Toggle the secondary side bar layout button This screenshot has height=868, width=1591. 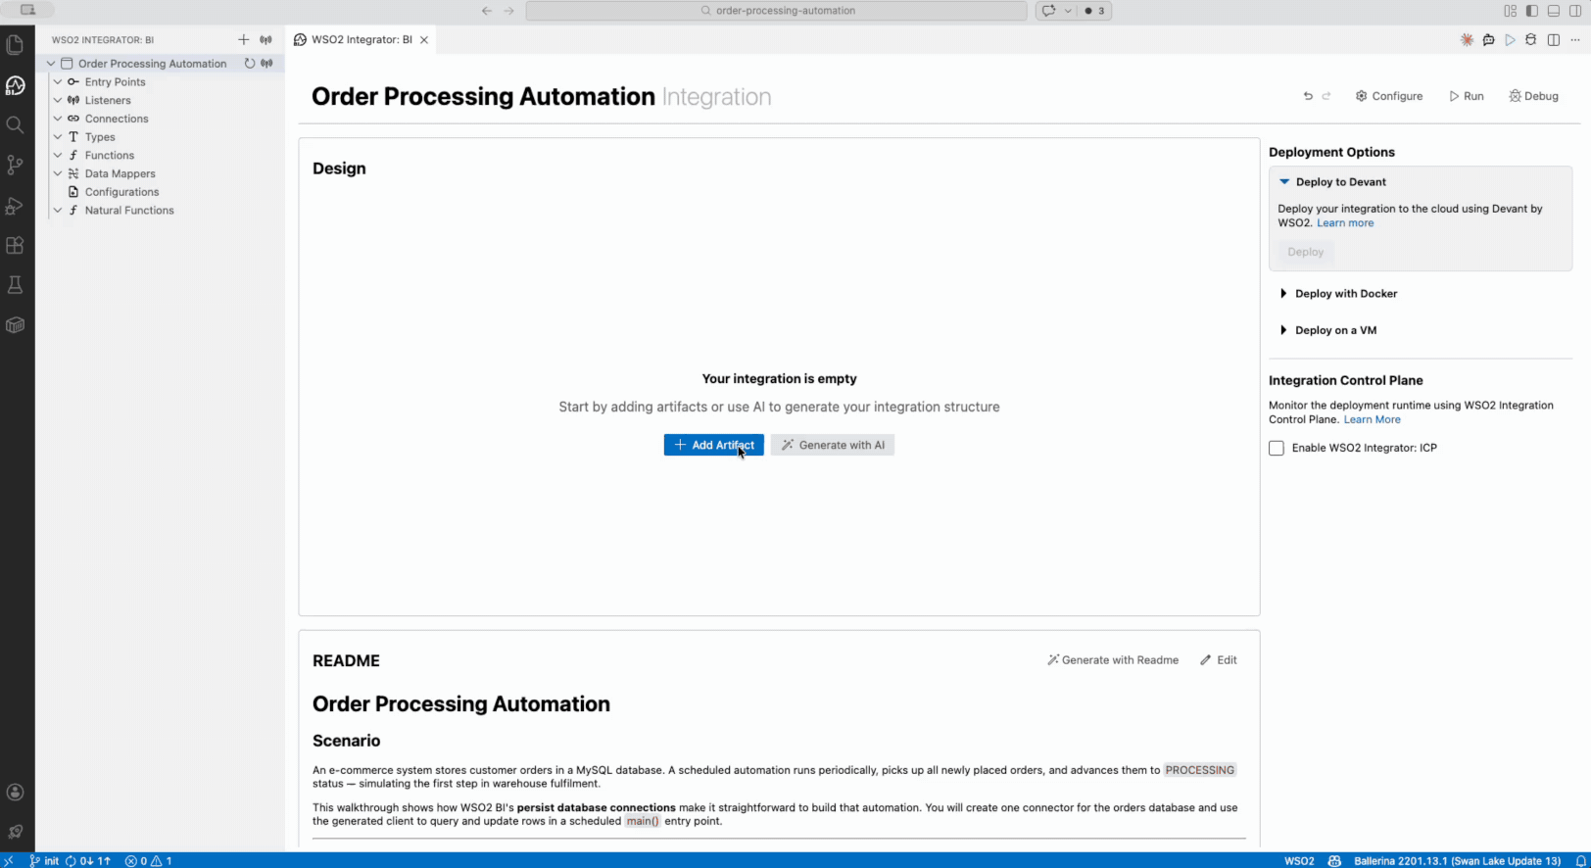pyautogui.click(x=1575, y=11)
